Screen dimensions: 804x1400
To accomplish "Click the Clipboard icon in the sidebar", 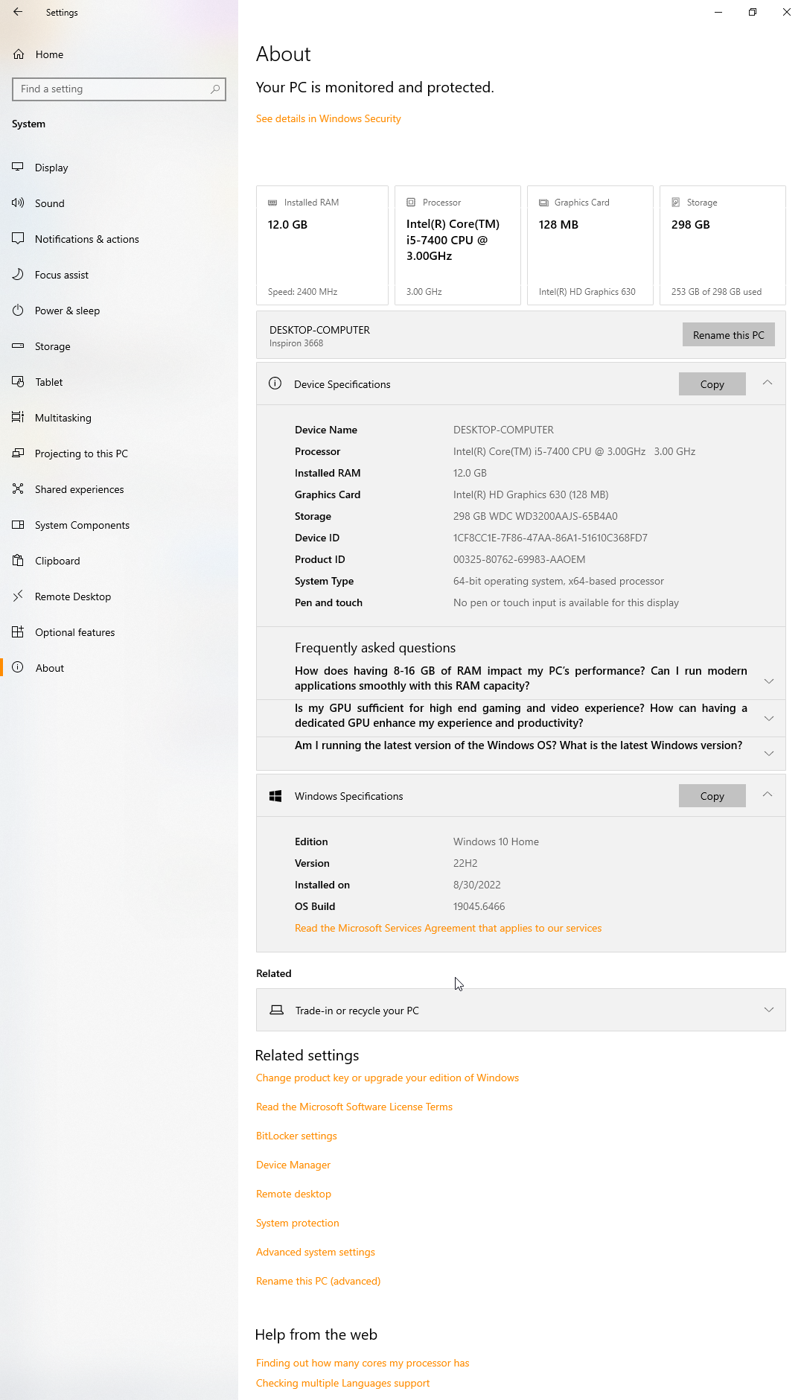I will click(18, 561).
